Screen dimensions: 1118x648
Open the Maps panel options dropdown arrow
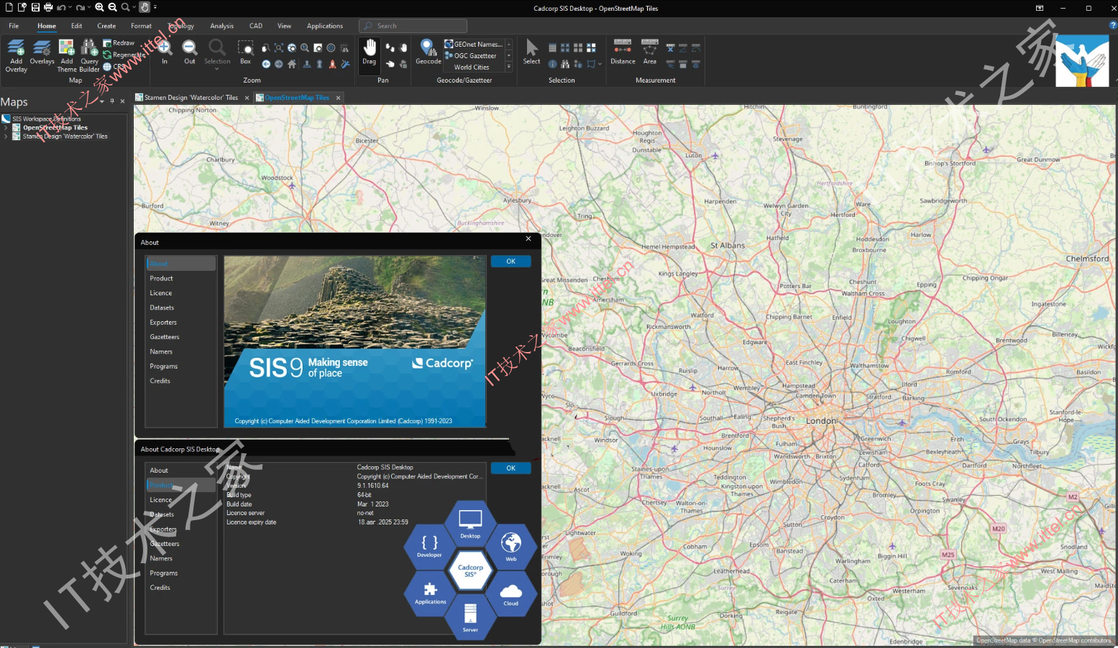click(102, 101)
